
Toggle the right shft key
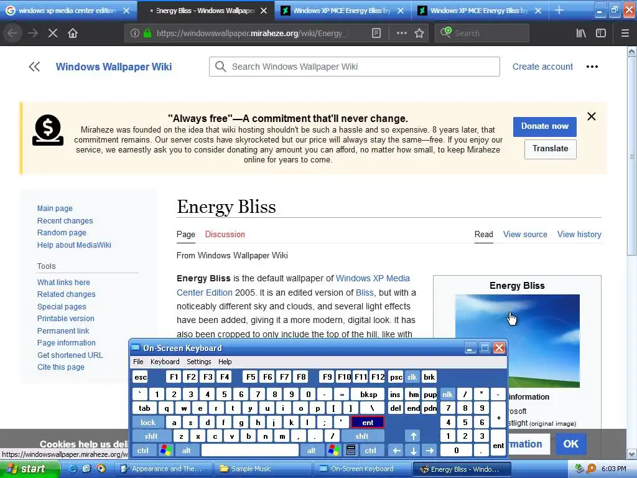click(362, 436)
